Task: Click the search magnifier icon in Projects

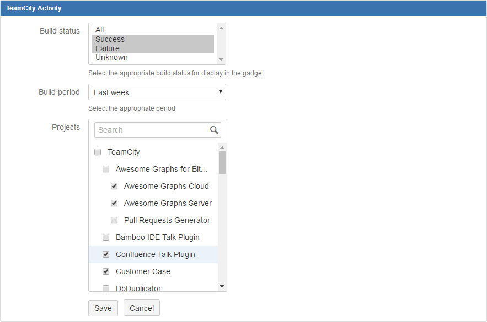Action: point(214,130)
